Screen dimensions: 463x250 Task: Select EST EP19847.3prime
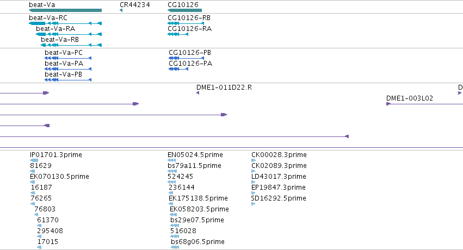(x=253, y=193)
